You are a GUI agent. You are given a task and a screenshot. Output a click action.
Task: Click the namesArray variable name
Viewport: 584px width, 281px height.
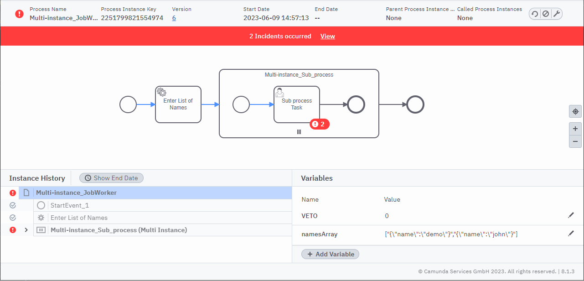(x=320, y=234)
